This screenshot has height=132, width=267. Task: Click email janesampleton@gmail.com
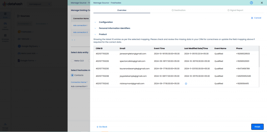(133, 53)
